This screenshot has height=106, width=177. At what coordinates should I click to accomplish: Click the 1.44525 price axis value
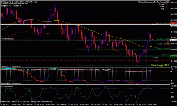(174, 61)
